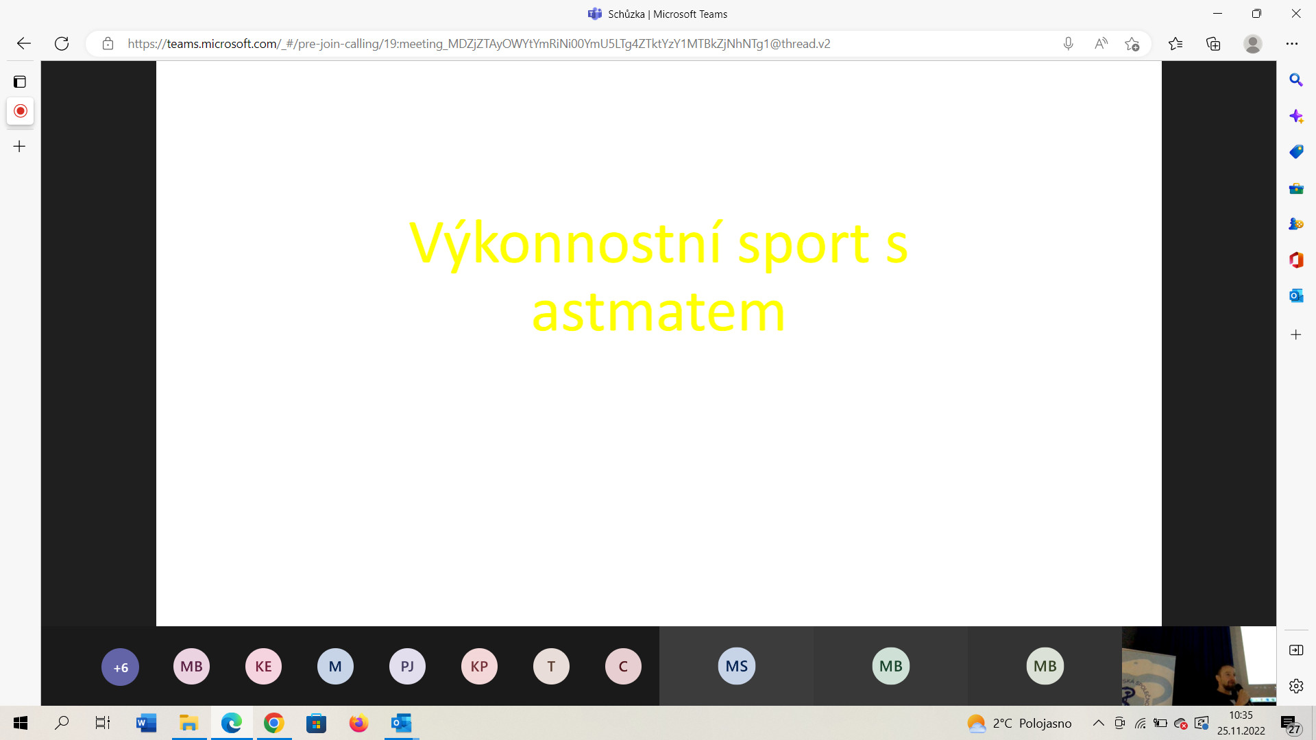
Task: Open the vertical tab actions menu
Action: 20,82
